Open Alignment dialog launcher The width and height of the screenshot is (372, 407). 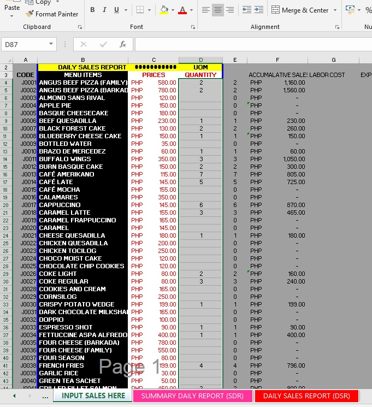(337, 27)
